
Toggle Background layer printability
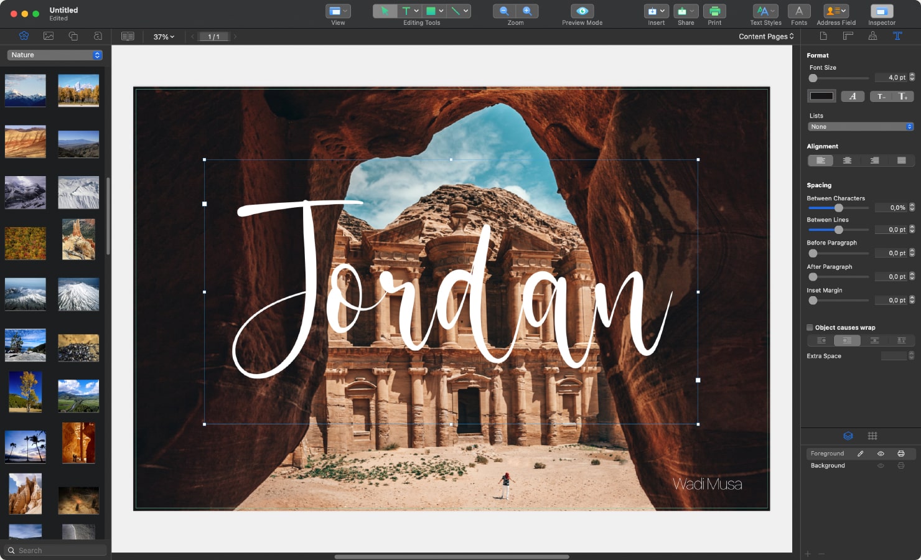point(901,465)
